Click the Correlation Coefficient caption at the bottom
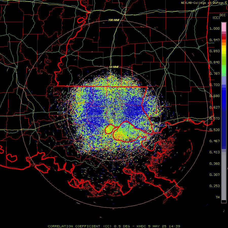Image resolution: width=228 pixels, height=228 pixels. [x=114, y=226]
